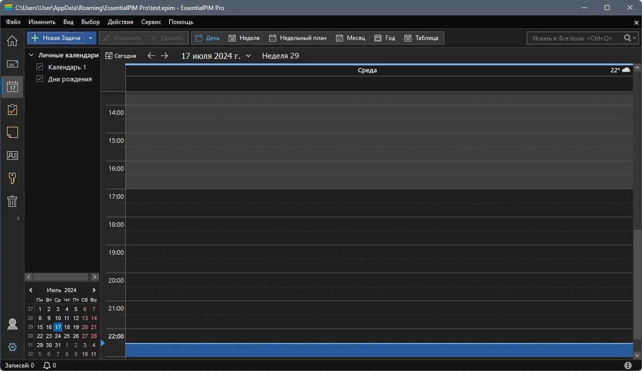Image resolution: width=642 pixels, height=371 pixels.
Task: Expand the left navigation sidebar chevron
Action: [18, 218]
